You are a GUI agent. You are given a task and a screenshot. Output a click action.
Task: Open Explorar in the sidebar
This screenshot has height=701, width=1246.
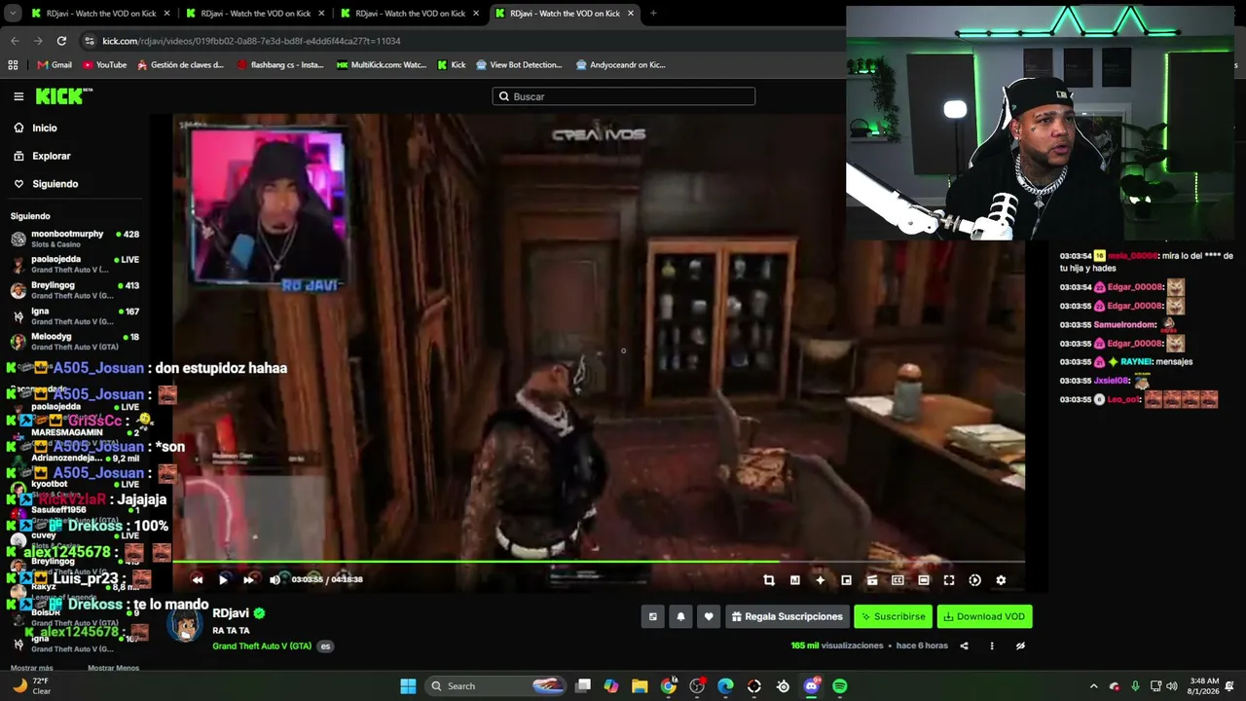42,156
